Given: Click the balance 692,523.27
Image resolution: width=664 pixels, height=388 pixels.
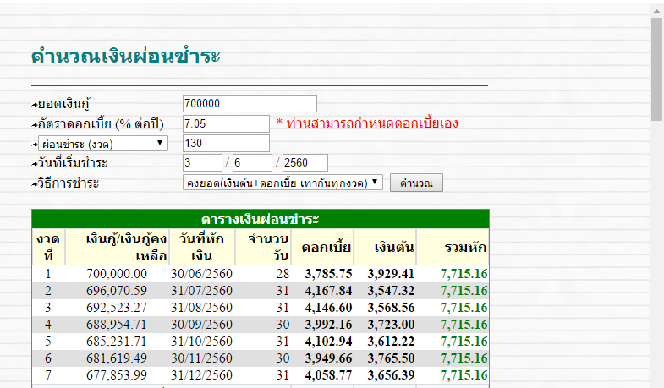Looking at the screenshot, I should pos(117,308).
